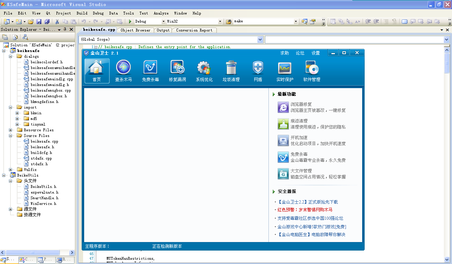Click the 垃圾清理 trash cleanup icon
Screen dimensions: 452x264
pyautogui.click(x=231, y=68)
